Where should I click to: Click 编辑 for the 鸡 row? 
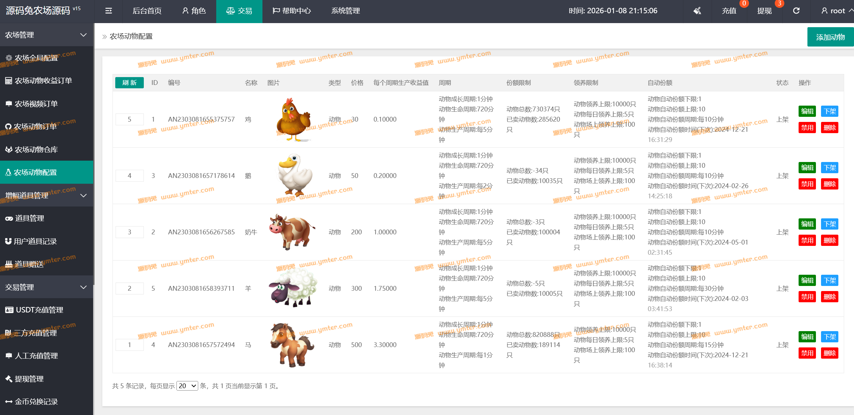point(807,111)
